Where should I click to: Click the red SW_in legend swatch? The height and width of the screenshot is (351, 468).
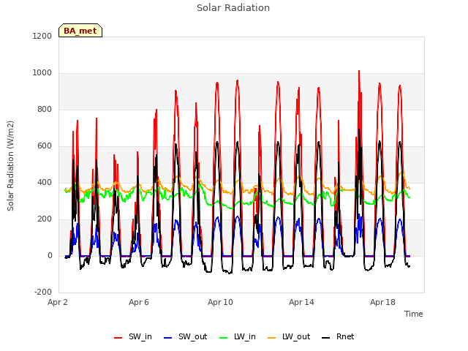pos(118,338)
